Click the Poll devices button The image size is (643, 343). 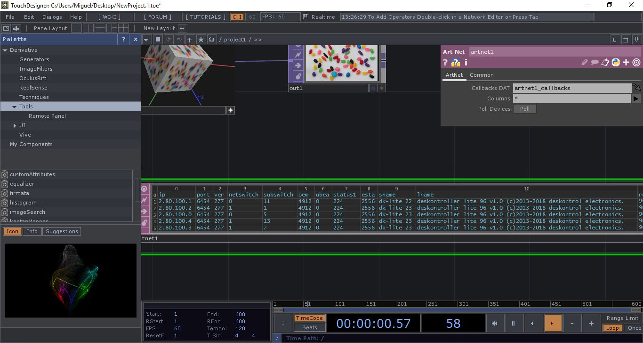(x=525, y=109)
